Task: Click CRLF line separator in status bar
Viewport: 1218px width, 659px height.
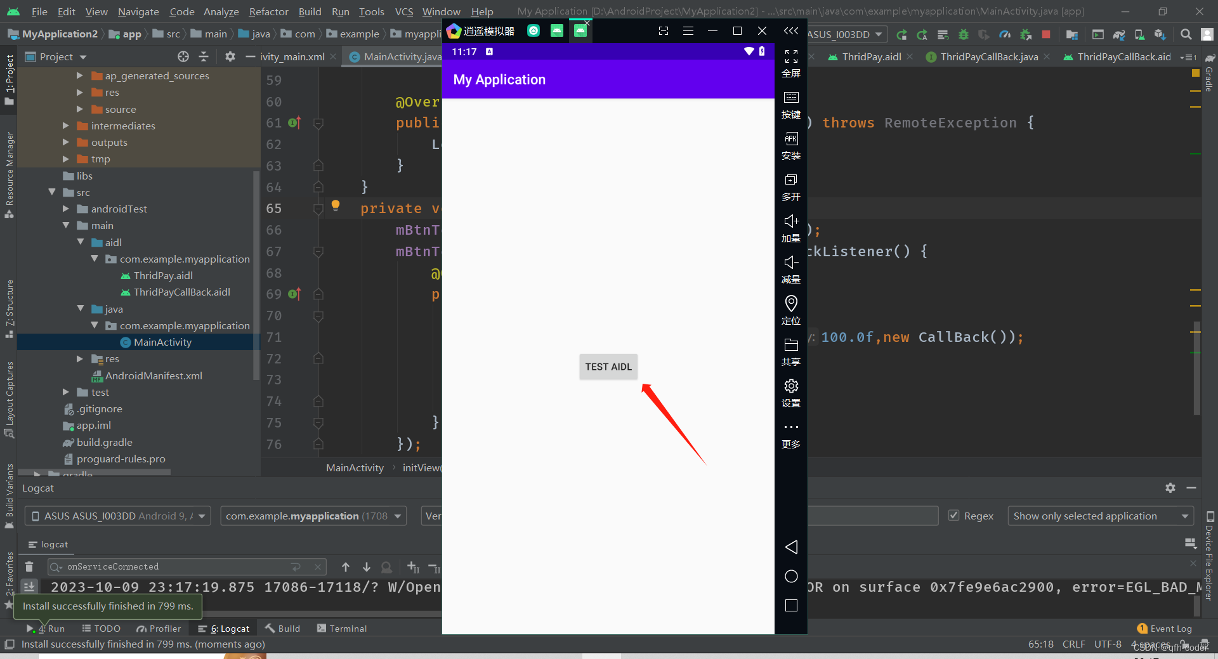Action: (1073, 644)
